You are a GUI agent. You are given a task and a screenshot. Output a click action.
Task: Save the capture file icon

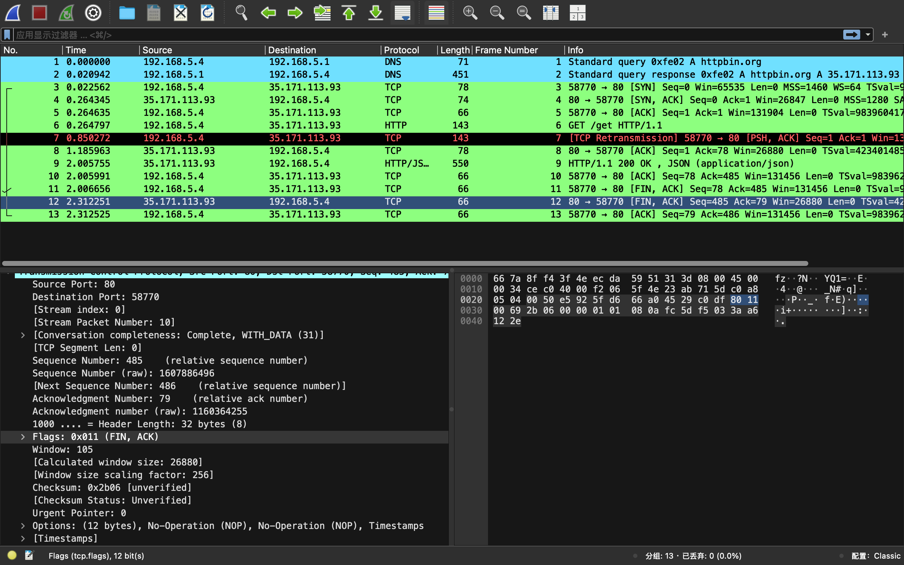point(154,13)
